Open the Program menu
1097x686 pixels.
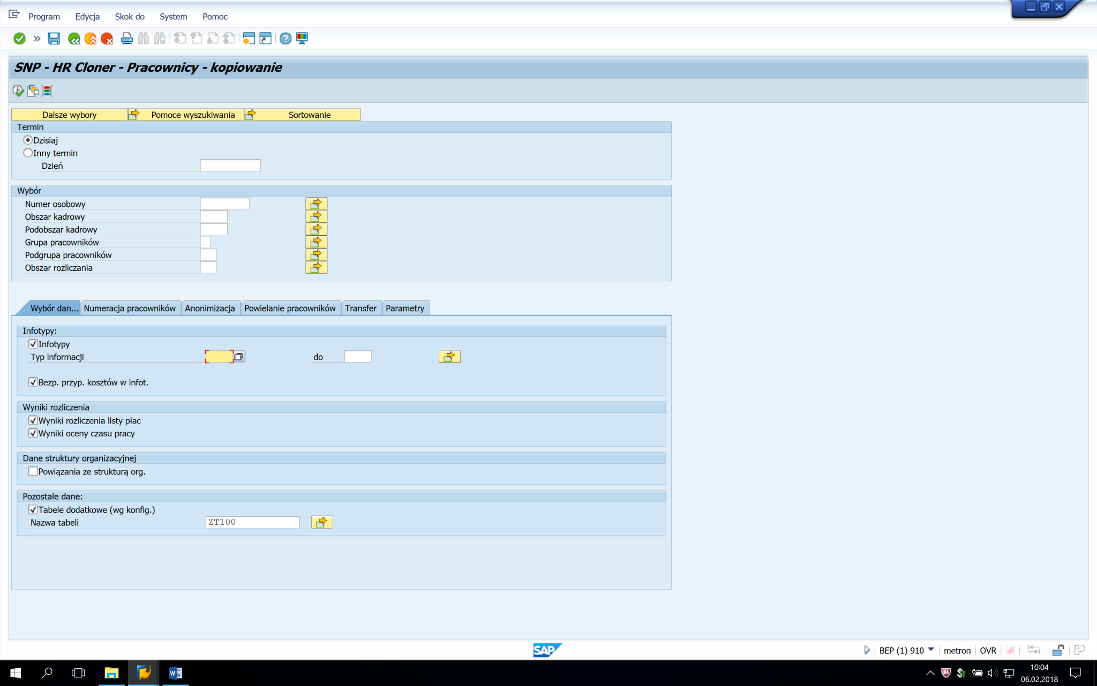pos(44,17)
